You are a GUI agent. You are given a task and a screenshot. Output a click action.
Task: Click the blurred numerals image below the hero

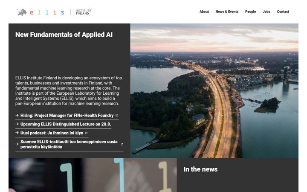(93, 175)
